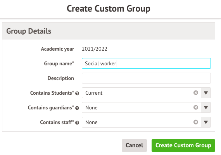Click the Description input field
Screen dimensions: 221x155
click(146, 78)
